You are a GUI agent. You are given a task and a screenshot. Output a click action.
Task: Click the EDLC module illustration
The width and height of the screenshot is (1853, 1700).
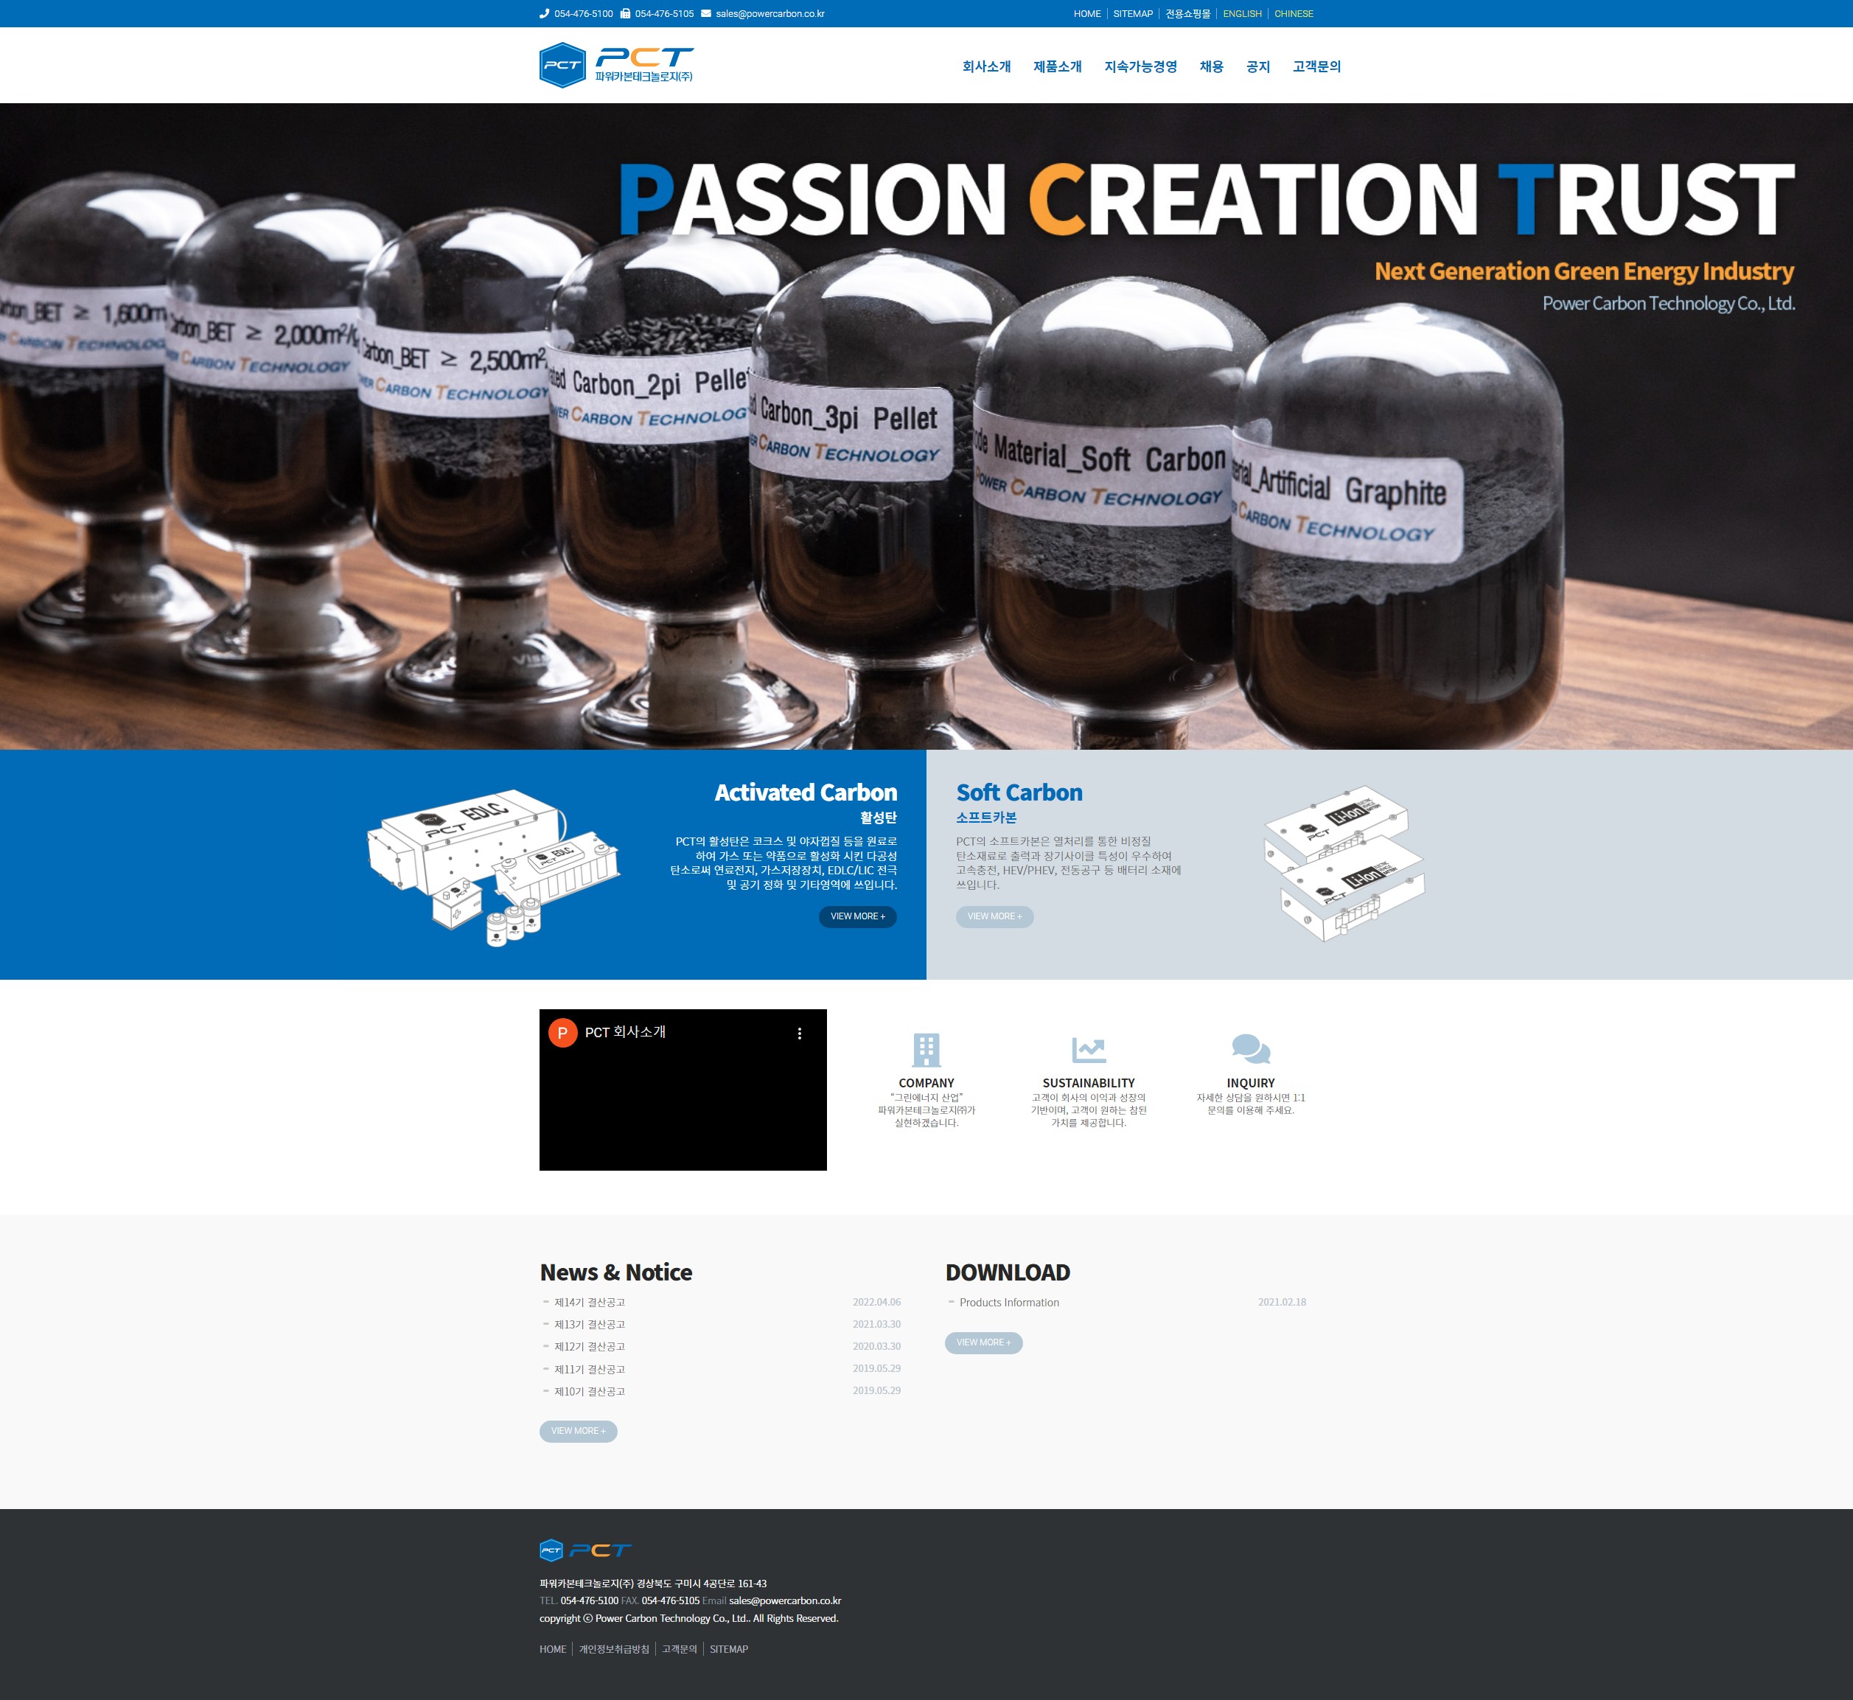[x=494, y=866]
